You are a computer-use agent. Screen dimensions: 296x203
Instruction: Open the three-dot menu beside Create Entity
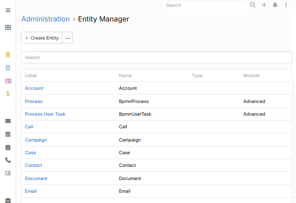[x=67, y=38]
